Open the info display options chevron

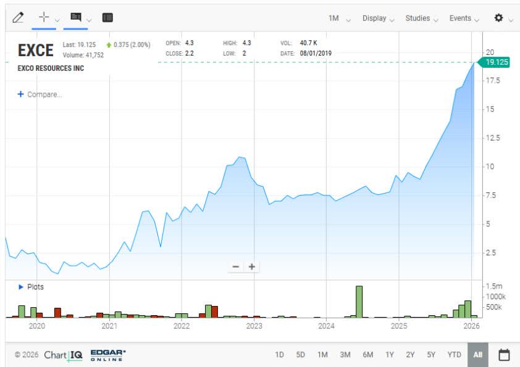pos(89,20)
